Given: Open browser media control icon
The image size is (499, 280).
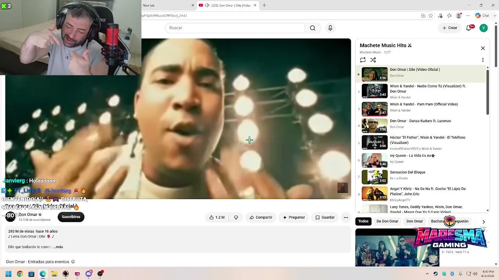Looking at the screenshot, I should pyautogui.click(x=441, y=16).
